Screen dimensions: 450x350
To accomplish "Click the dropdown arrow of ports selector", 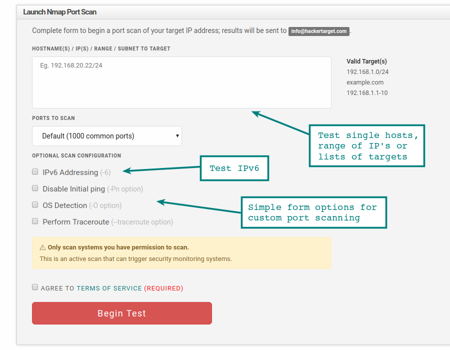I will click(x=177, y=136).
